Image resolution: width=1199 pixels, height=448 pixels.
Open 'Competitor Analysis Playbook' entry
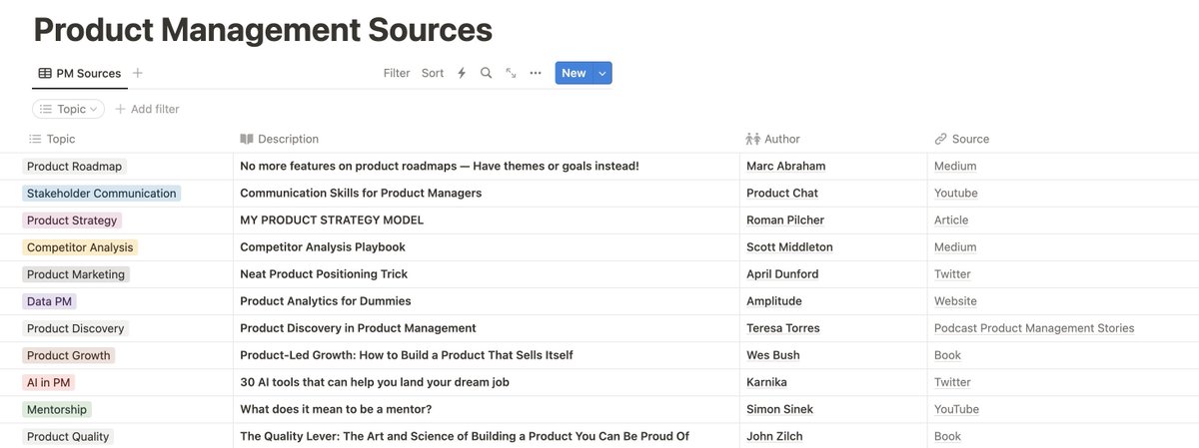tap(323, 246)
